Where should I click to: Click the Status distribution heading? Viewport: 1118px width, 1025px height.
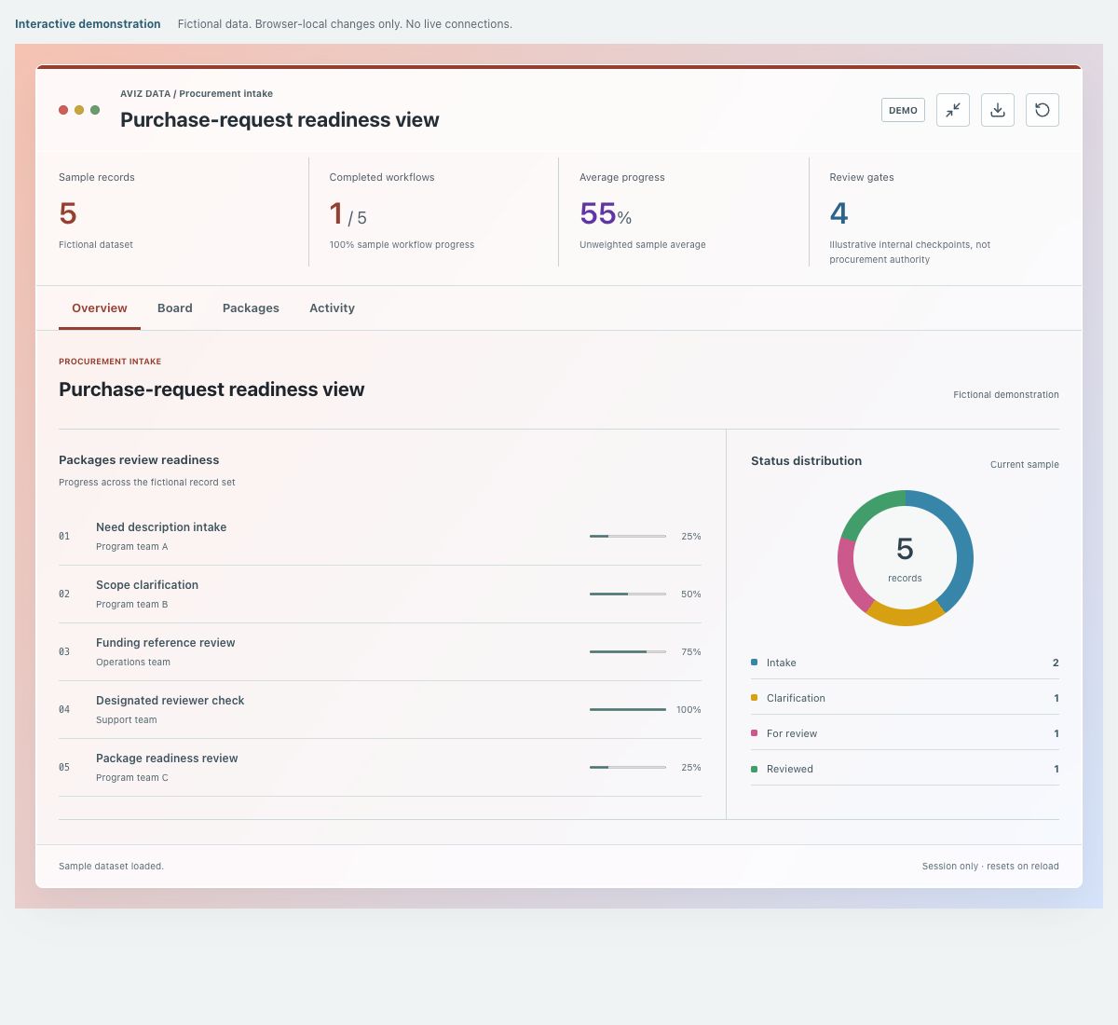pyautogui.click(x=807, y=461)
